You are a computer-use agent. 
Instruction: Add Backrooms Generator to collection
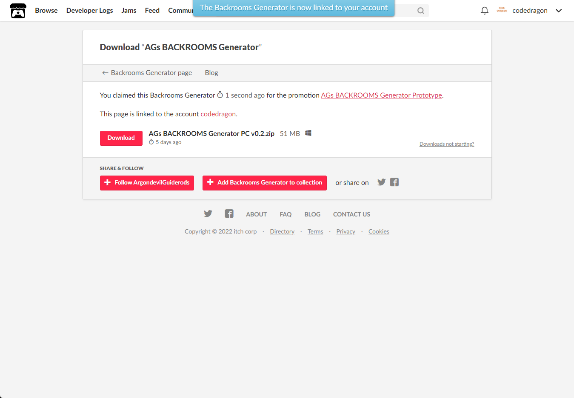click(x=265, y=183)
